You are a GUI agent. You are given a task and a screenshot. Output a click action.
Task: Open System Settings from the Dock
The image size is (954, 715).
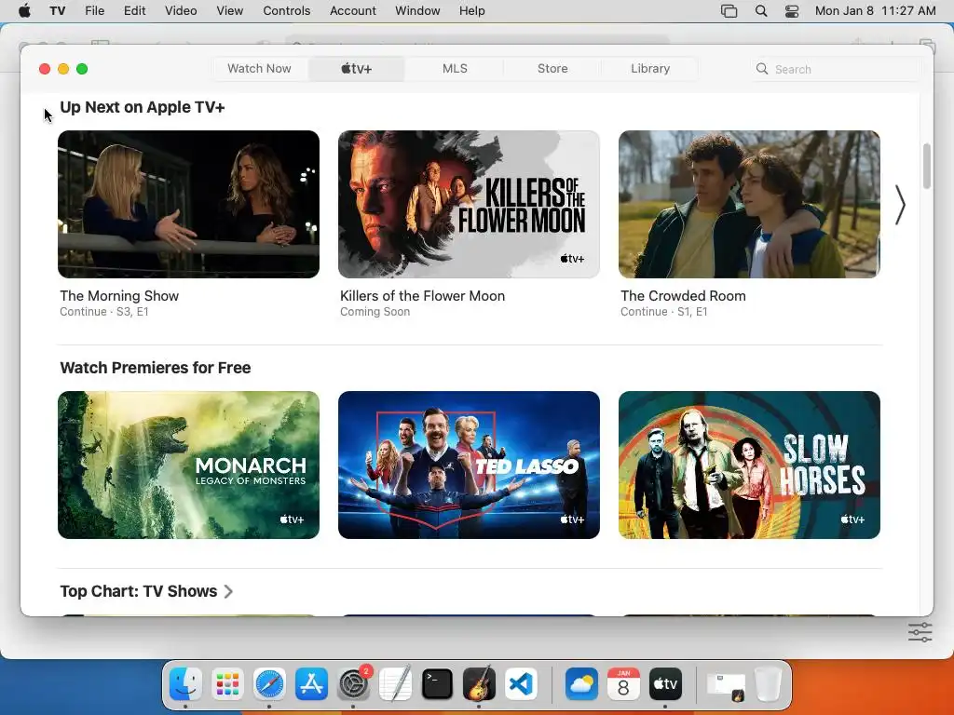[x=353, y=684]
